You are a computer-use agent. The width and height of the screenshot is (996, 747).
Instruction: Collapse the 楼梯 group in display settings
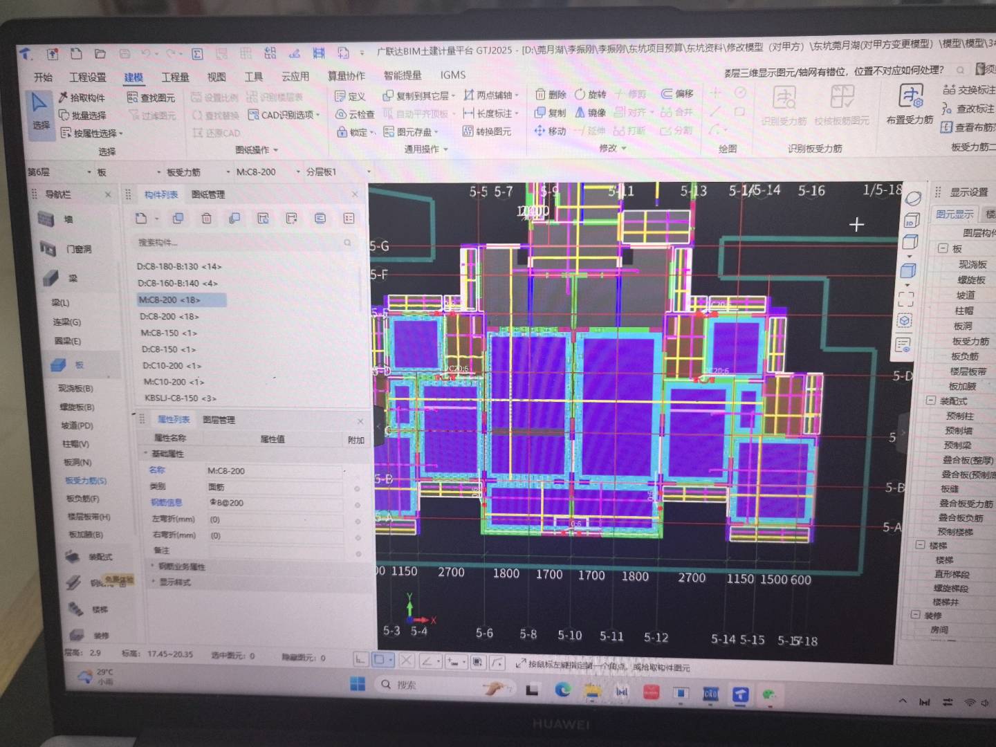tap(921, 545)
